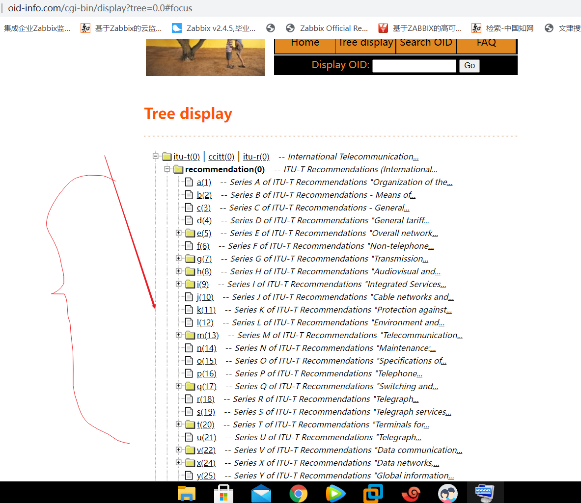The image size is (581, 503).
Task: Click the document icon beside c(3)
Action: (x=189, y=208)
